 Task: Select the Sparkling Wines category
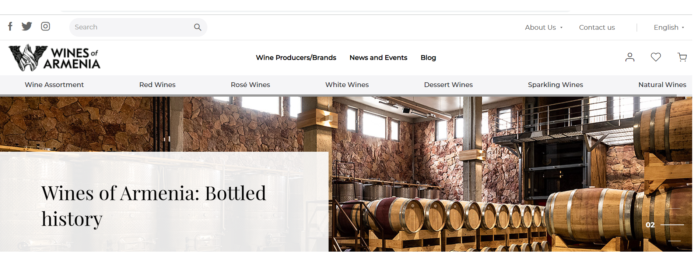point(555,85)
